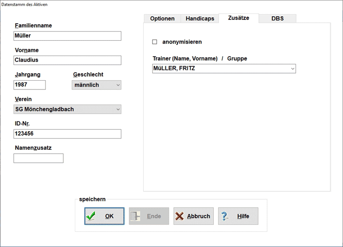Click the empty Namenzusatz field
This screenshot has width=343, height=247.
point(39,158)
